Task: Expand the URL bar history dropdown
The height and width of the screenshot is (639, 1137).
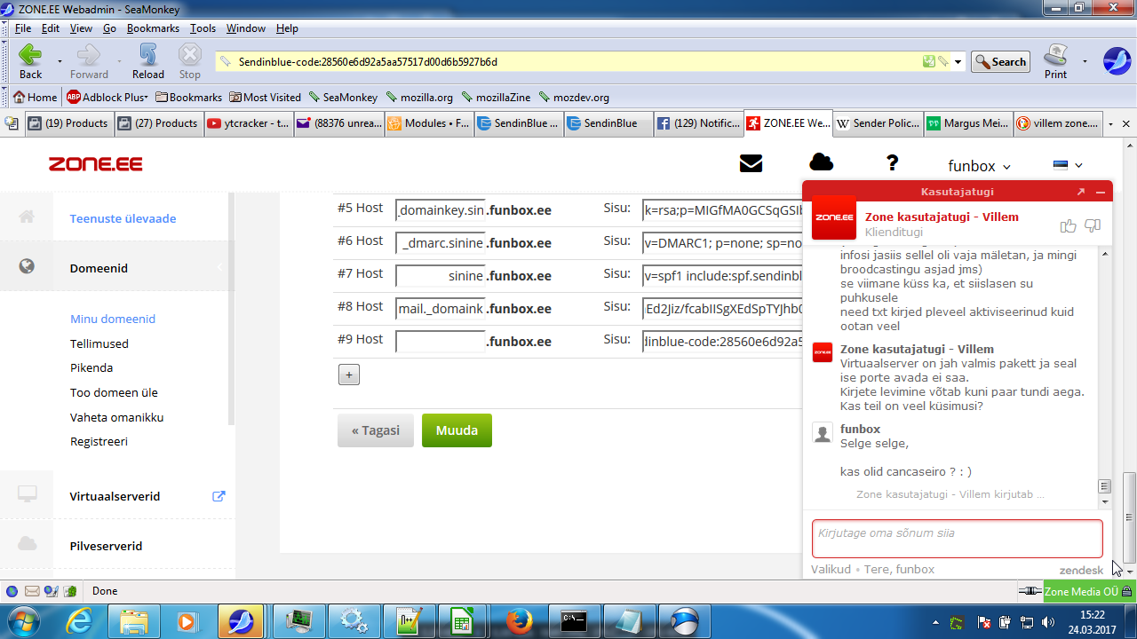Action: (x=958, y=62)
